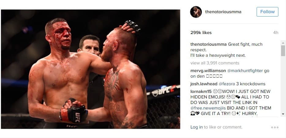Image resolution: width=286 pixels, height=138 pixels.
Task: View the 299k likes list
Action: click(201, 33)
